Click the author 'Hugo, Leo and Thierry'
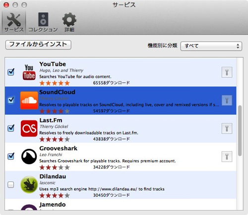 [x=62, y=70]
